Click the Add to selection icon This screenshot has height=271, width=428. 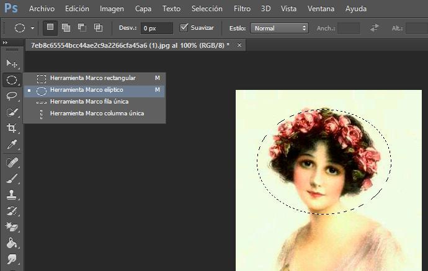(66, 27)
